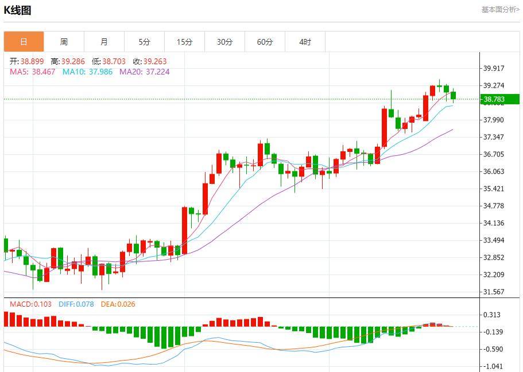Open the 60分 chart
The height and width of the screenshot is (372, 523).
[x=265, y=41]
